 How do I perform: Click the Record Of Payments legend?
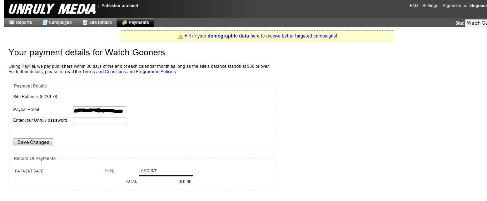click(x=35, y=159)
